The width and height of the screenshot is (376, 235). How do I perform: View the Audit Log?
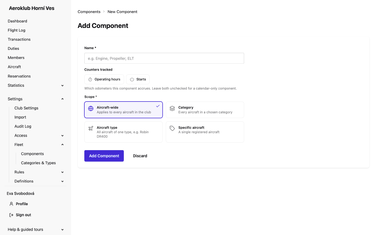[x=23, y=126]
